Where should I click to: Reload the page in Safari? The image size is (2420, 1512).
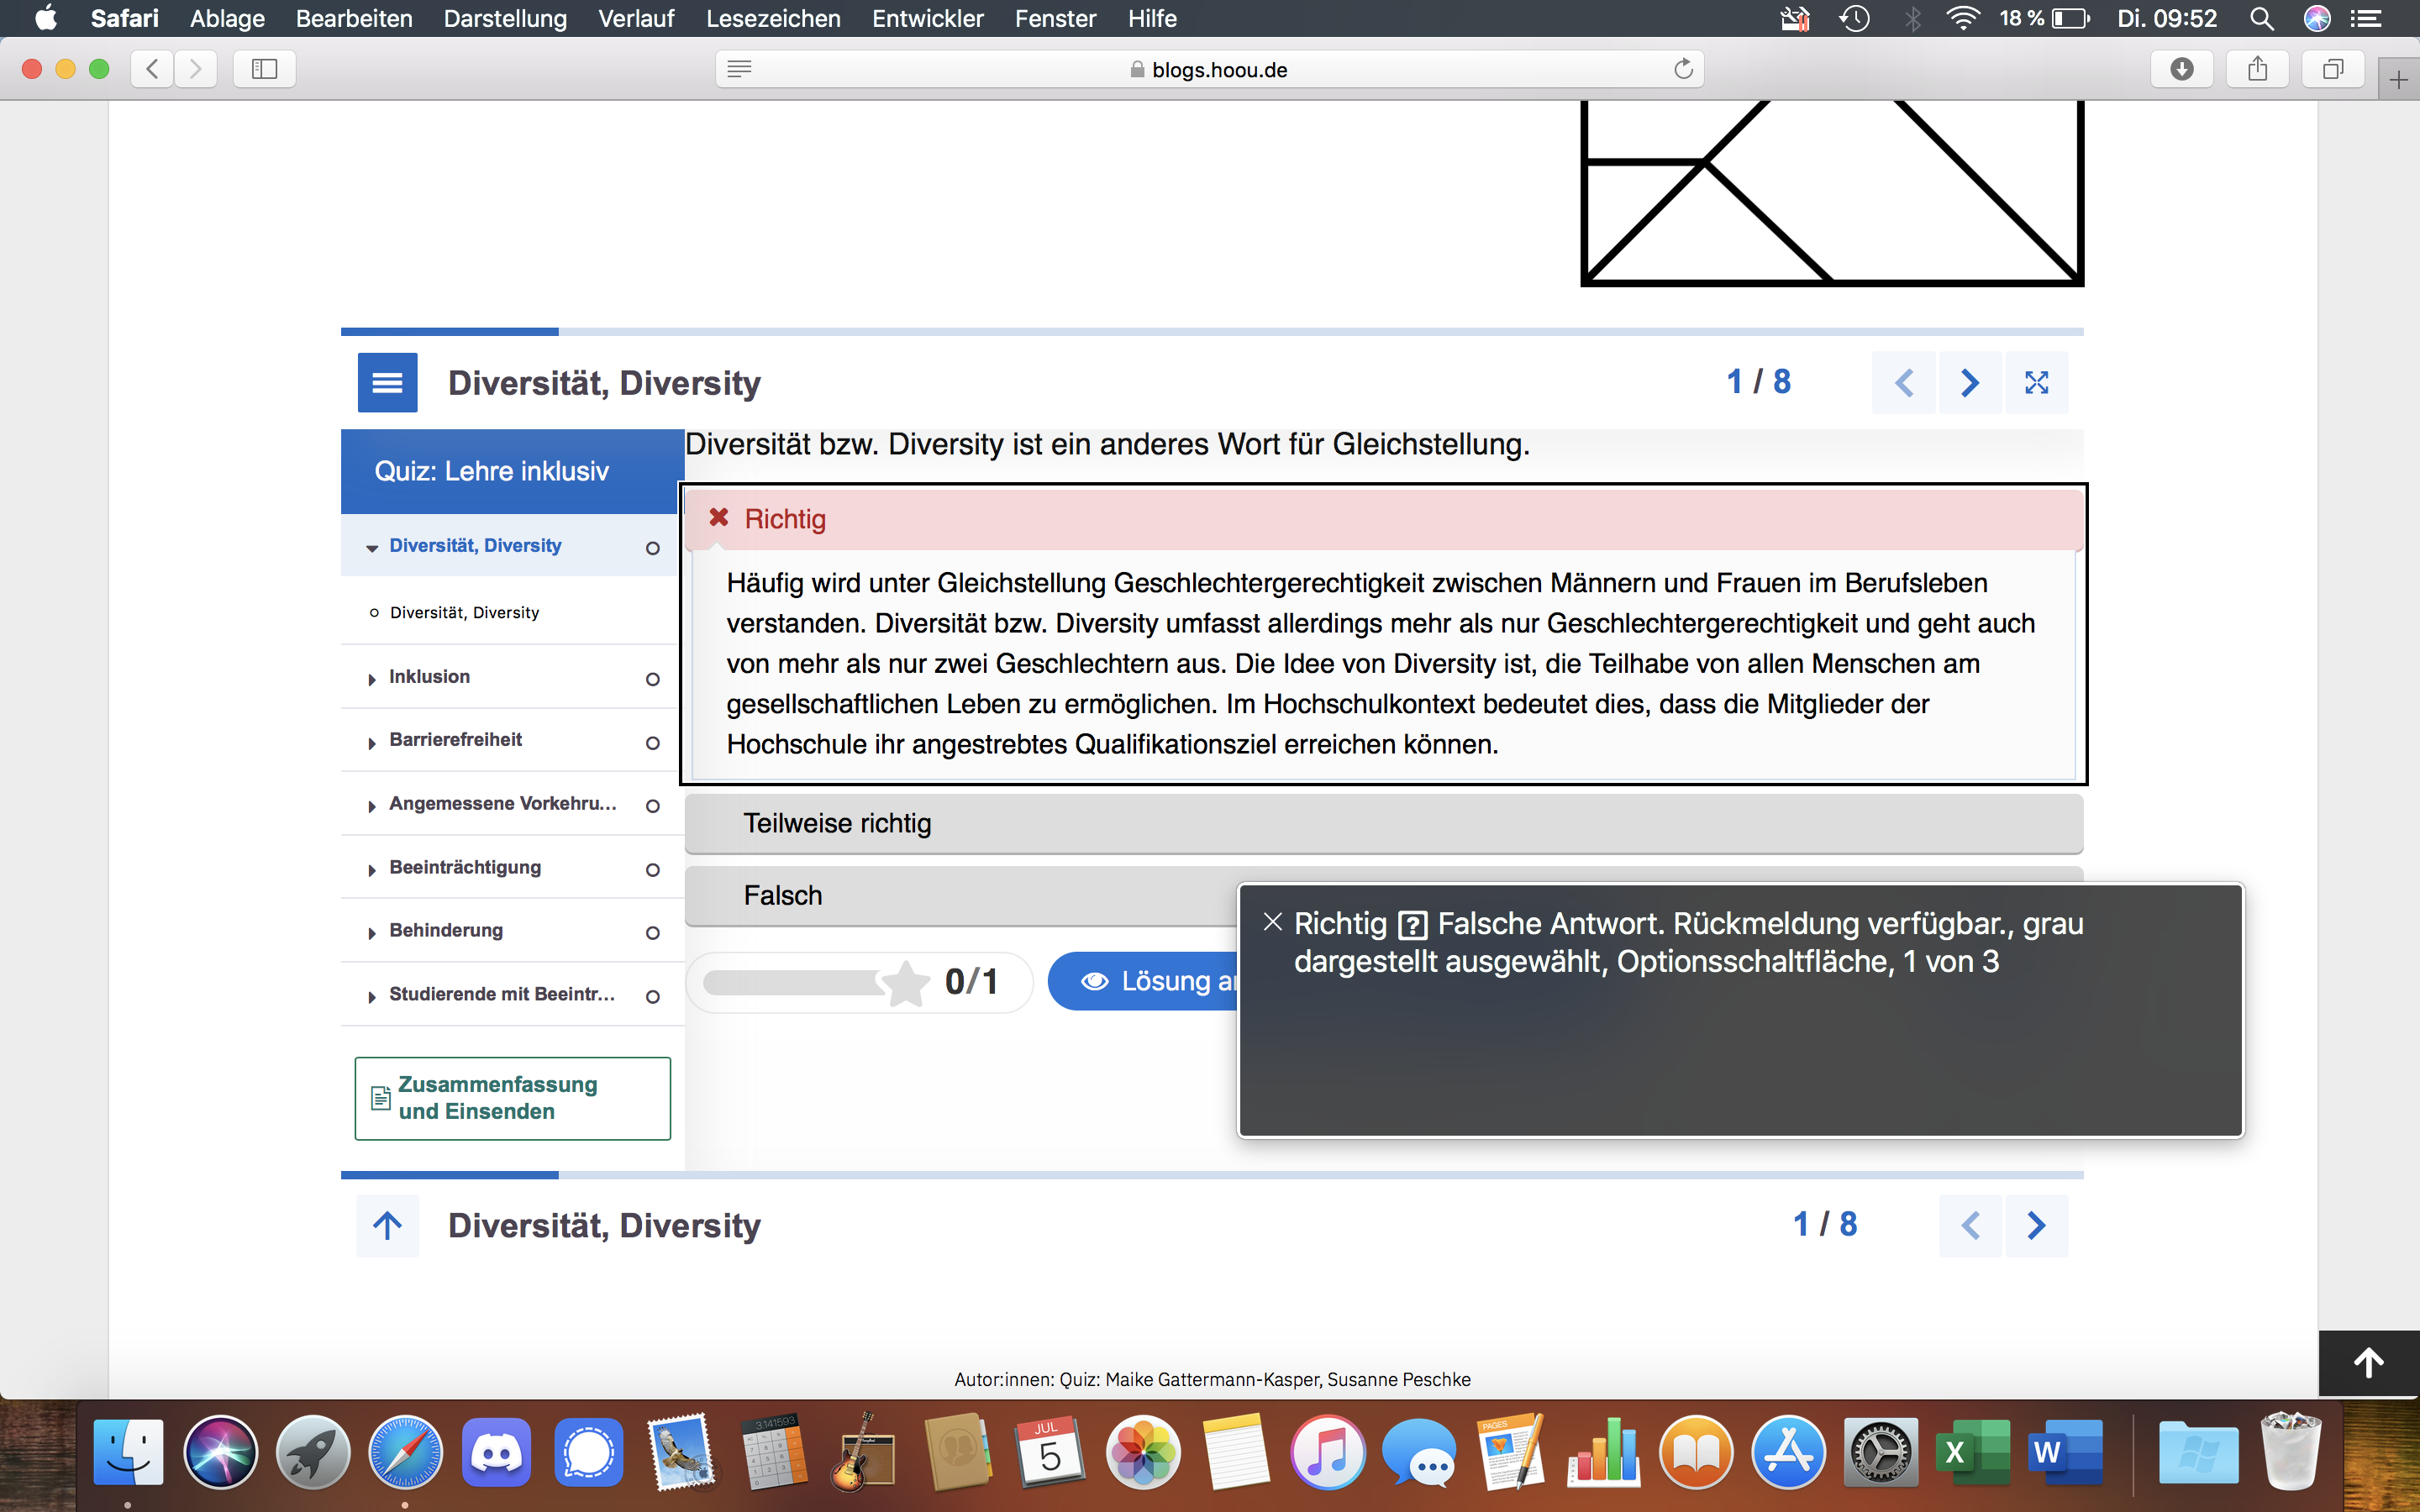1683,69
